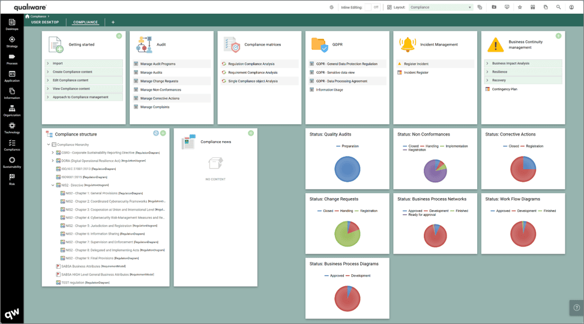
Task: Open the Layout dropdown showing Compliance
Action: pyautogui.click(x=441, y=7)
